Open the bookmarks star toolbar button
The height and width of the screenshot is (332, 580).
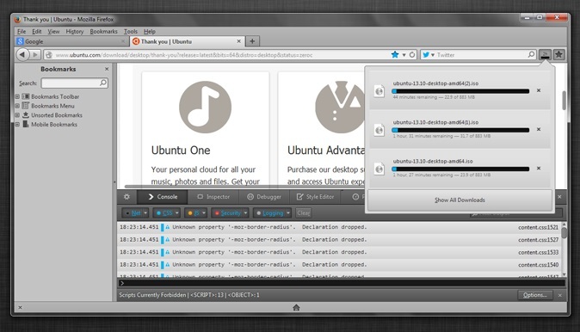[558, 55]
